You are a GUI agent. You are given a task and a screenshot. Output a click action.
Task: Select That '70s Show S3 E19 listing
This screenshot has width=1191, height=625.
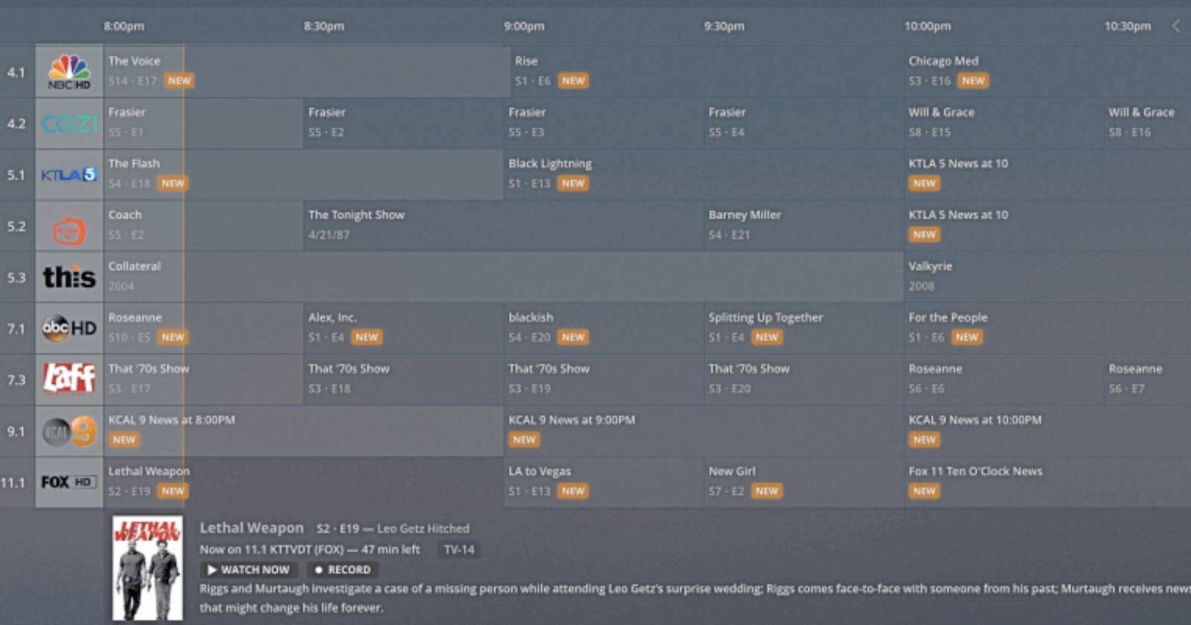604,380
